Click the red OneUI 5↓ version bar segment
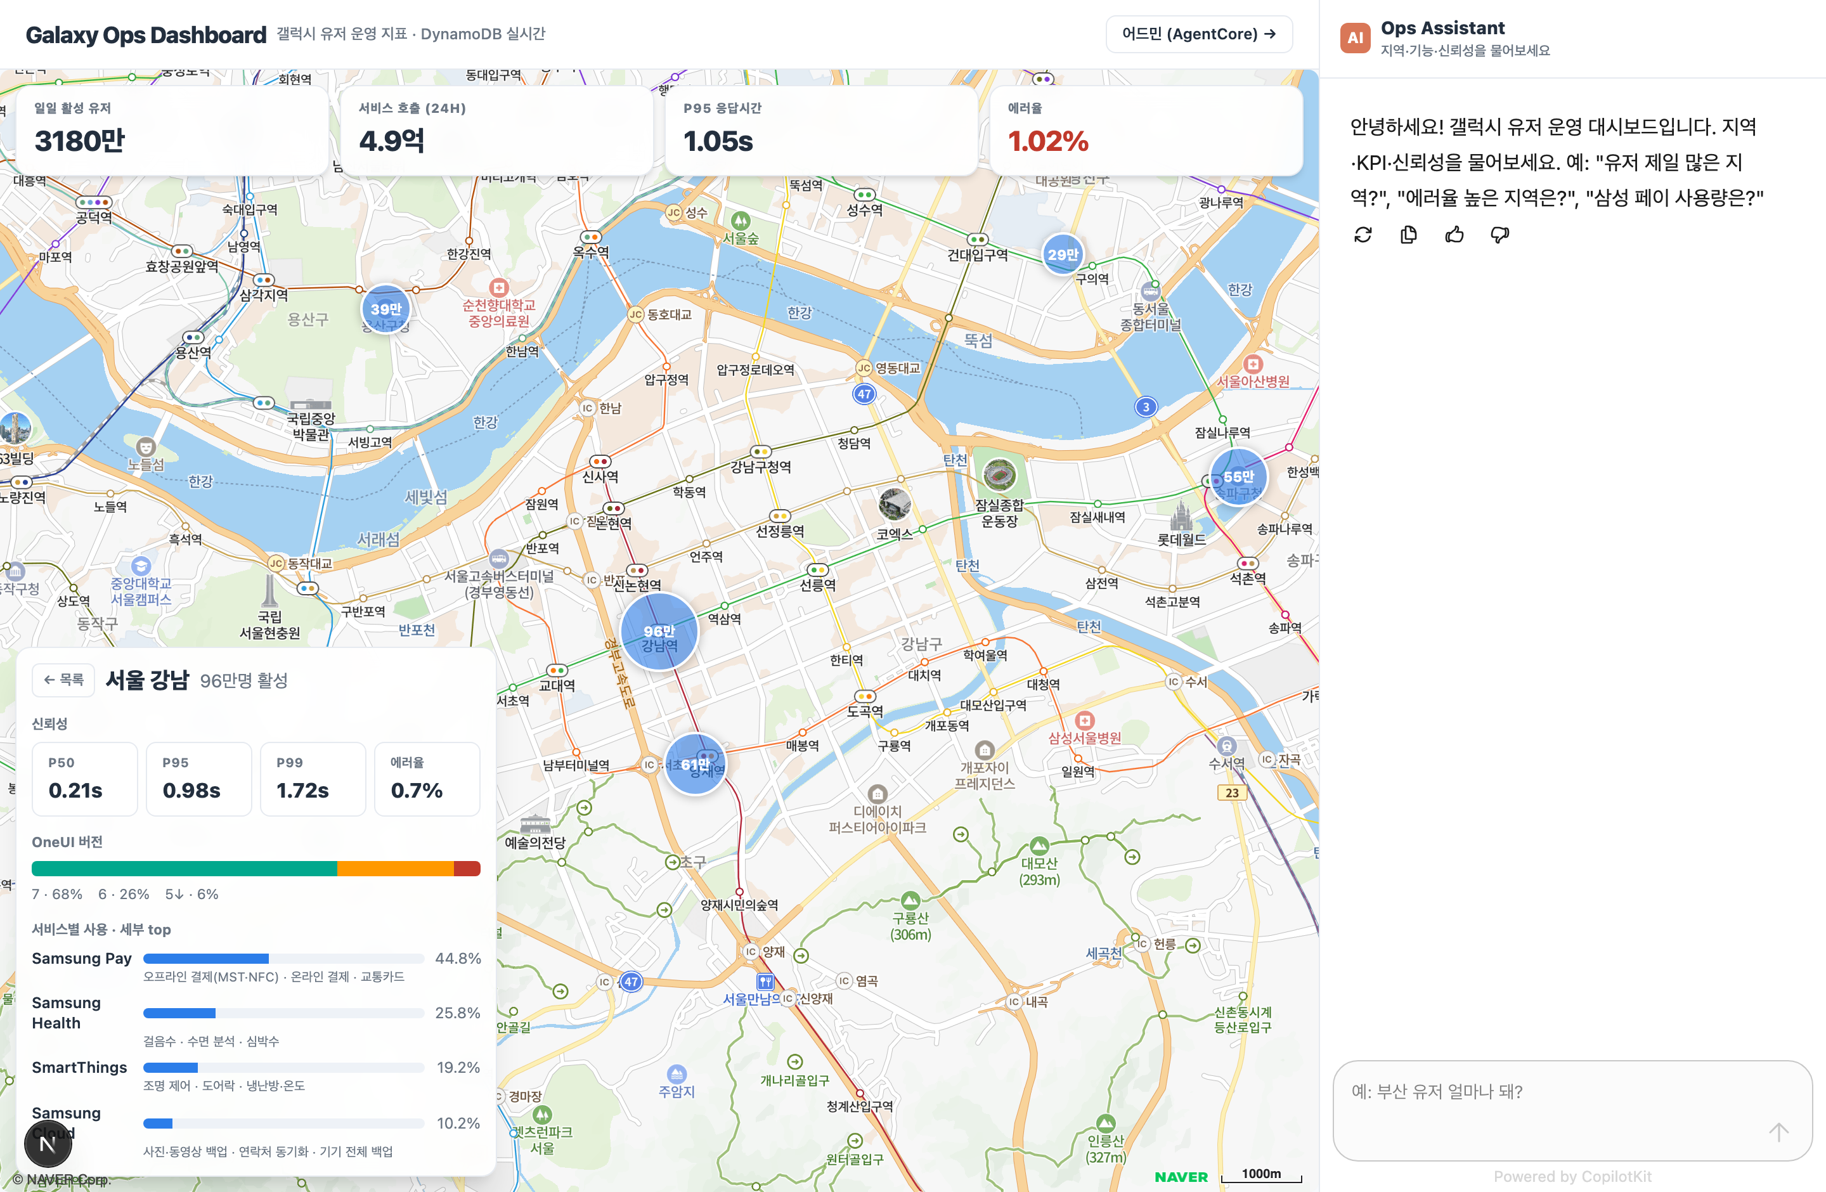This screenshot has width=1826, height=1192. pyautogui.click(x=467, y=868)
